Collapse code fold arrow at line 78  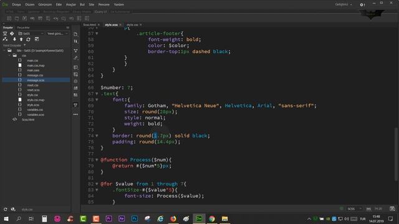tap(97, 160)
